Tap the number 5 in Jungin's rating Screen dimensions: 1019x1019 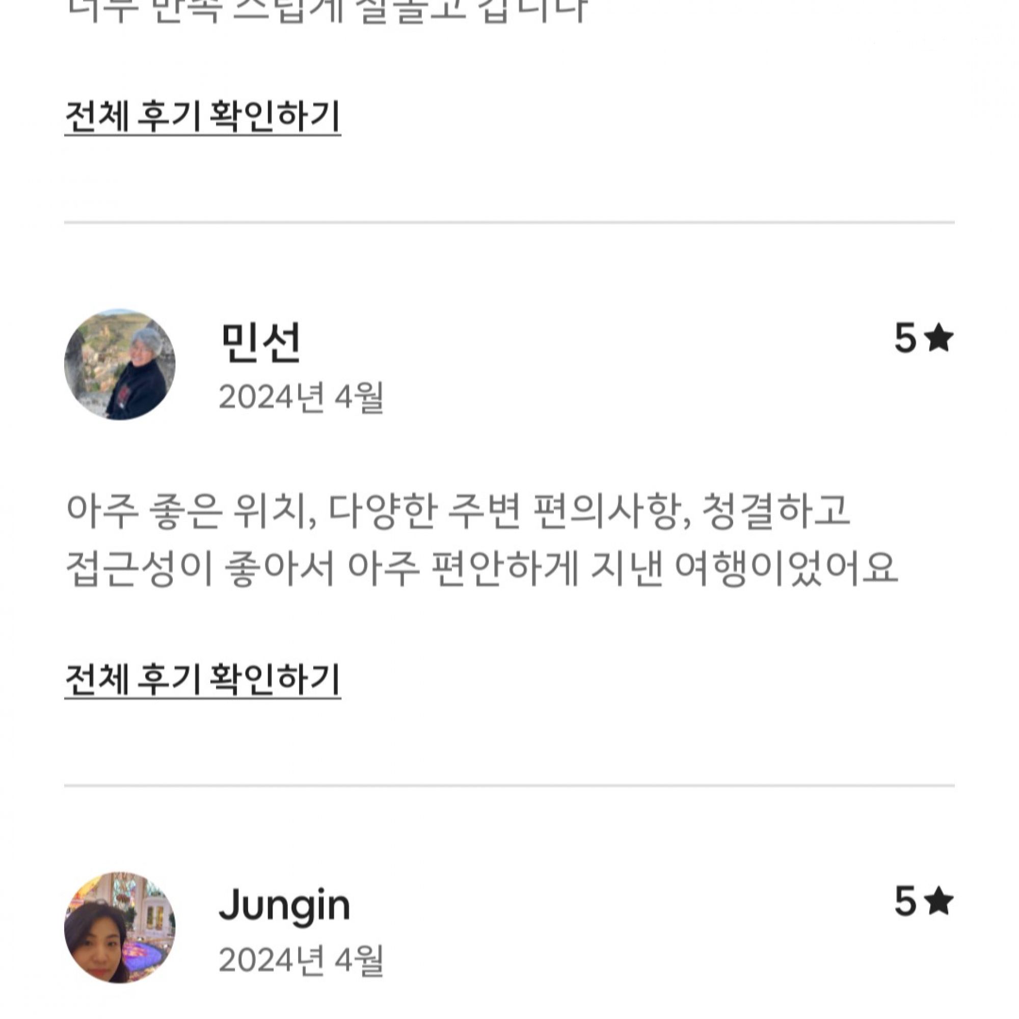[x=905, y=901]
